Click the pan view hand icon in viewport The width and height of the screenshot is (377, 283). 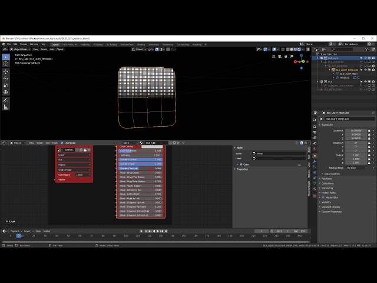[x=286, y=57]
